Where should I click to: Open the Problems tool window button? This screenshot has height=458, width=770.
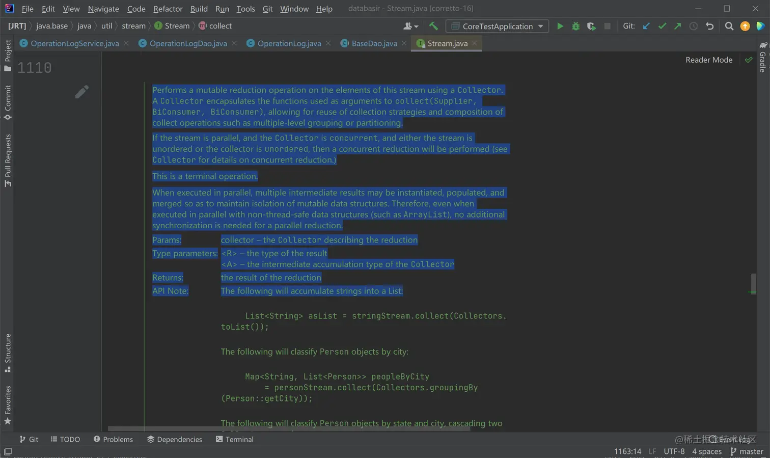(x=113, y=439)
